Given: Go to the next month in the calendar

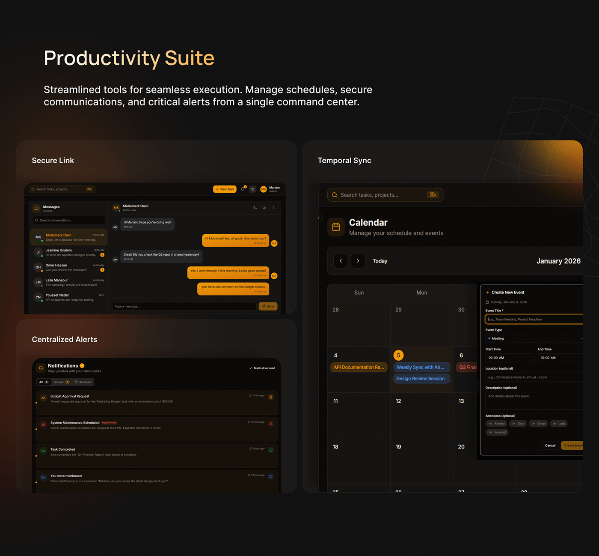Looking at the screenshot, I should [x=358, y=261].
